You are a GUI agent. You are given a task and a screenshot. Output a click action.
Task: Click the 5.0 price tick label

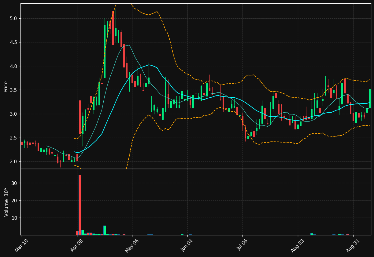point(14,18)
